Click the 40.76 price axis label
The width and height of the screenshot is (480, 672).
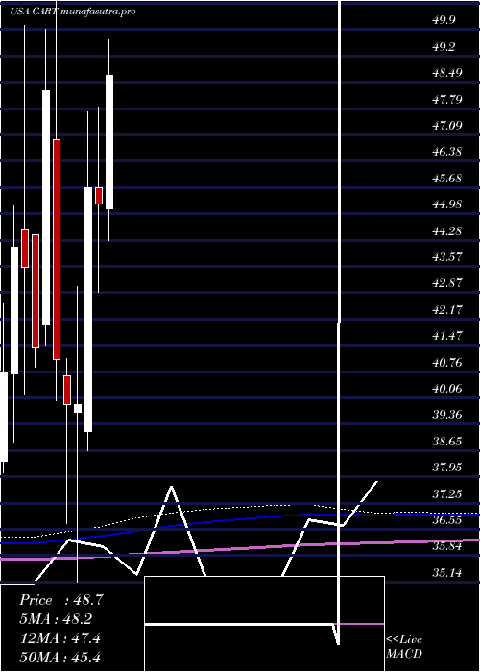[447, 362]
